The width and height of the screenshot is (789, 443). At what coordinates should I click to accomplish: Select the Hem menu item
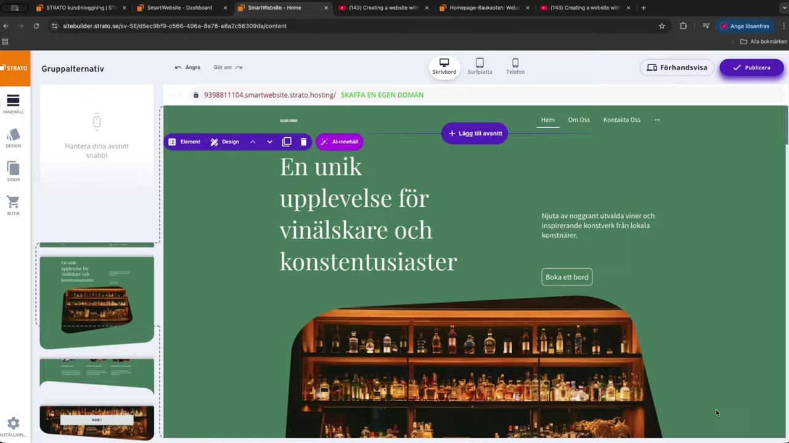tap(548, 120)
